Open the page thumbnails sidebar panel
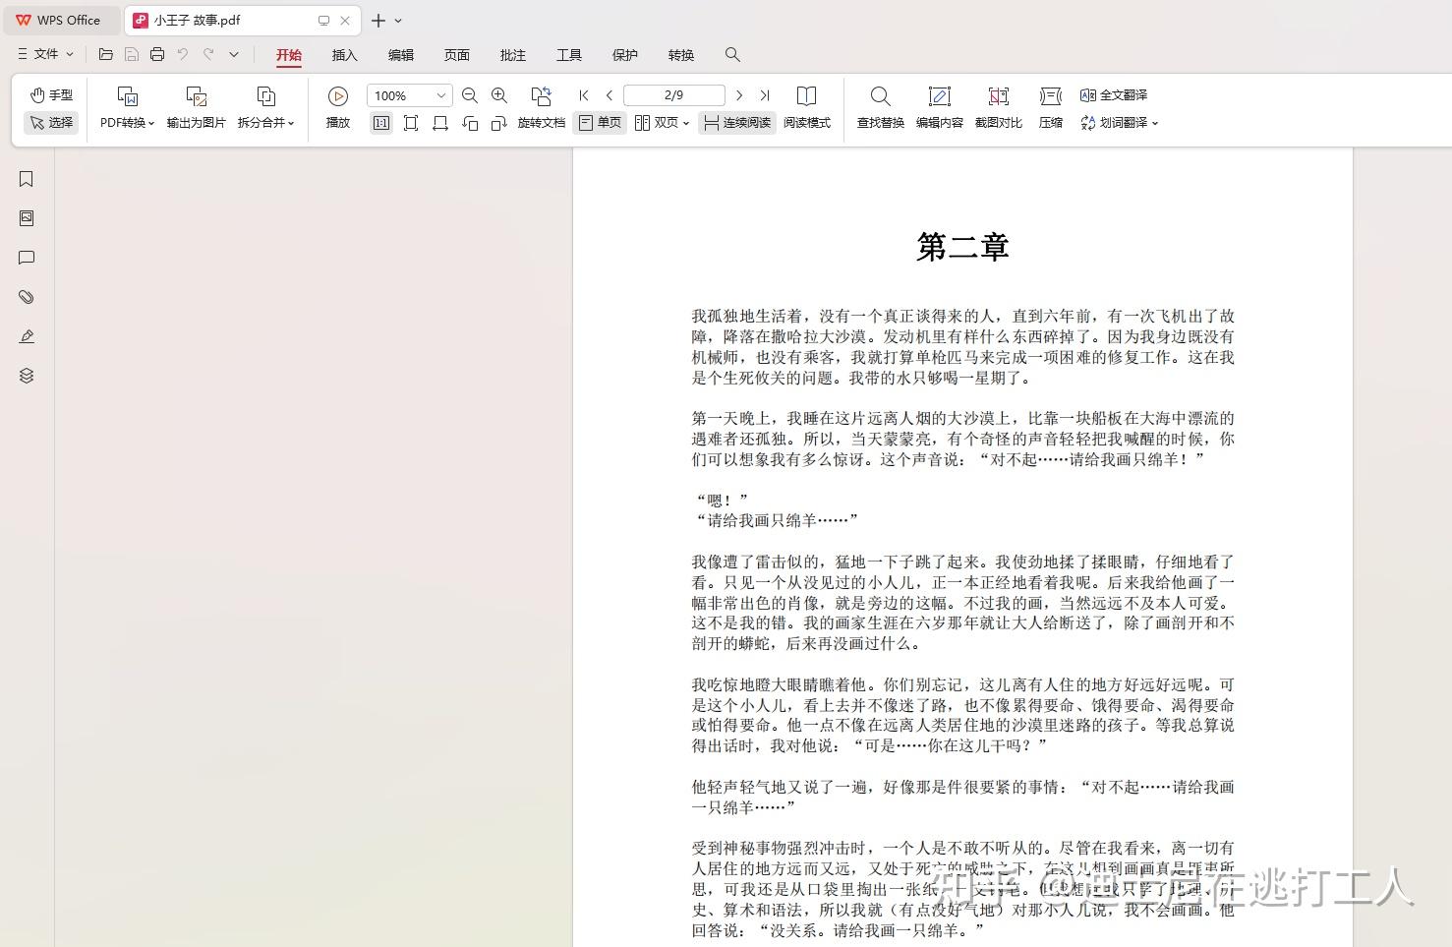The height and width of the screenshot is (947, 1452). (x=27, y=218)
